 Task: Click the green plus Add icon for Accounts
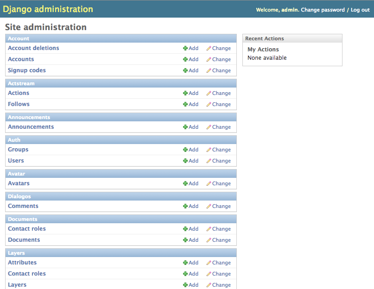[185, 59]
